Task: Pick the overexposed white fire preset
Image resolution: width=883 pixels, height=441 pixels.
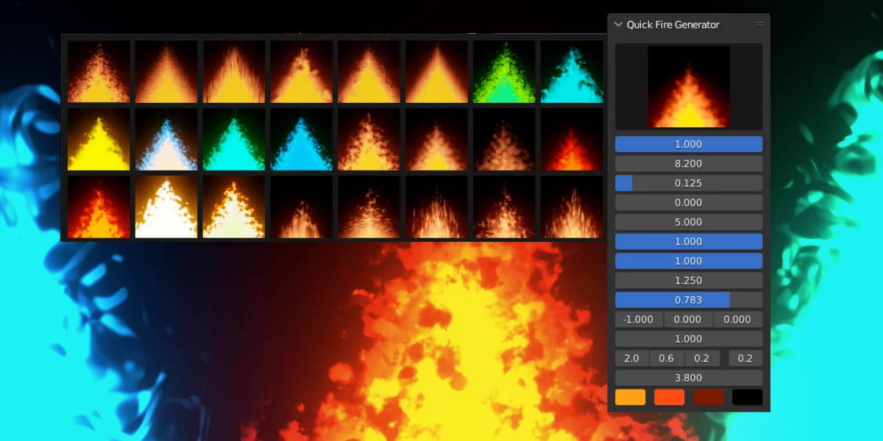Action: coord(166,207)
